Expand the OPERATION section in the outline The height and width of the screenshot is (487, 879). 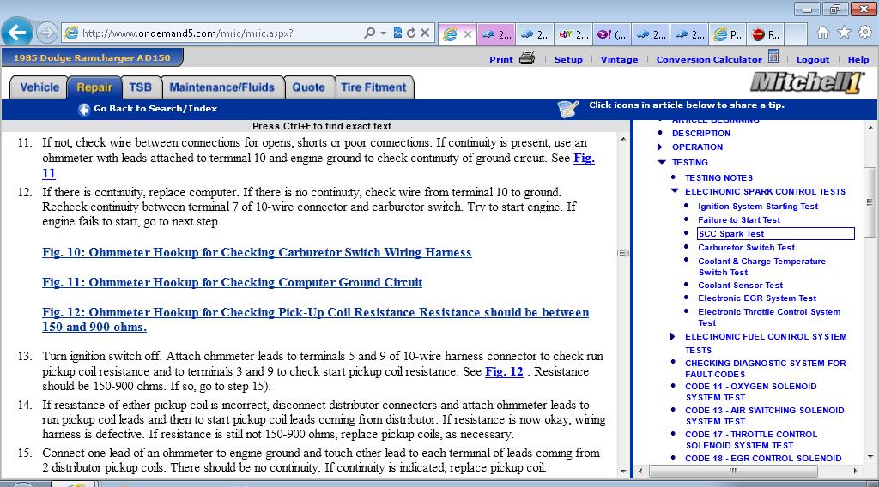[x=660, y=147]
